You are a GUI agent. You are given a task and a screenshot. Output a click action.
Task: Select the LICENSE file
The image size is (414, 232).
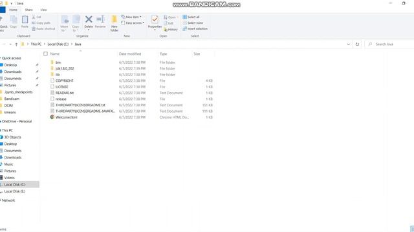point(62,87)
